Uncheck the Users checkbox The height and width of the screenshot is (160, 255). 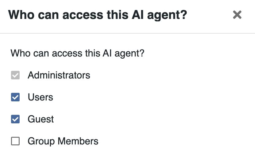[15, 97]
